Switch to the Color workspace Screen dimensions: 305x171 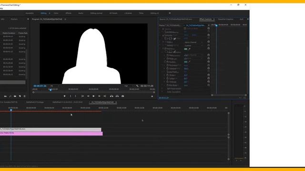(56, 13)
